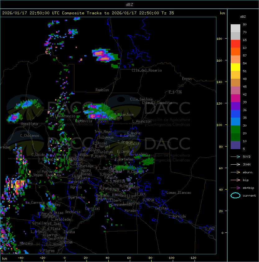259x262 pixels.
Task: Click the 'Agrelo' map label
Action: 76,187
